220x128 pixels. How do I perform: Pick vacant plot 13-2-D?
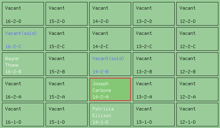coord(154,14)
